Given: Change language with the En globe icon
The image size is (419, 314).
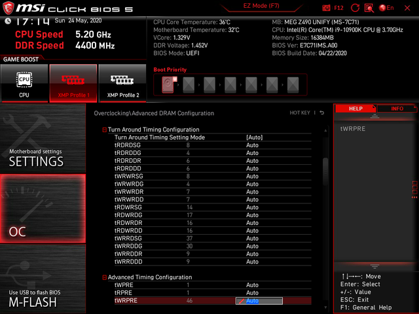Looking at the screenshot, I should (386, 8).
